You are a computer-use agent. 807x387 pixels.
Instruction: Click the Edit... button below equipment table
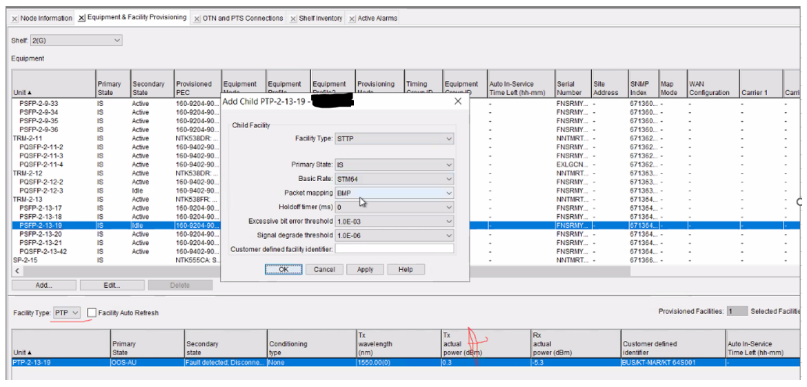click(x=112, y=285)
